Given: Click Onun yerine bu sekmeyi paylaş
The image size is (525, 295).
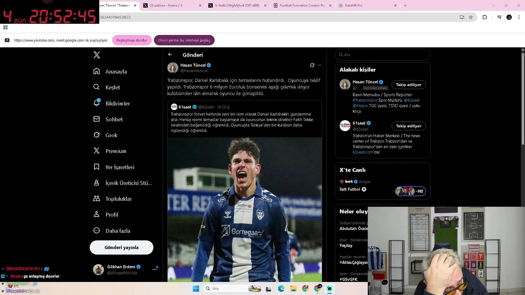Looking at the screenshot, I should (184, 40).
